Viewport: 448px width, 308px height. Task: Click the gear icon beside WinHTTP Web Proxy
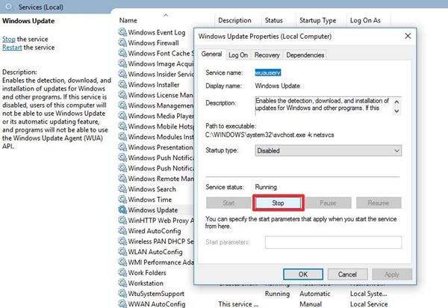point(122,221)
